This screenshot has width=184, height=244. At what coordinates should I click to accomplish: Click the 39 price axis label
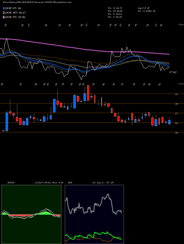click(x=176, y=104)
